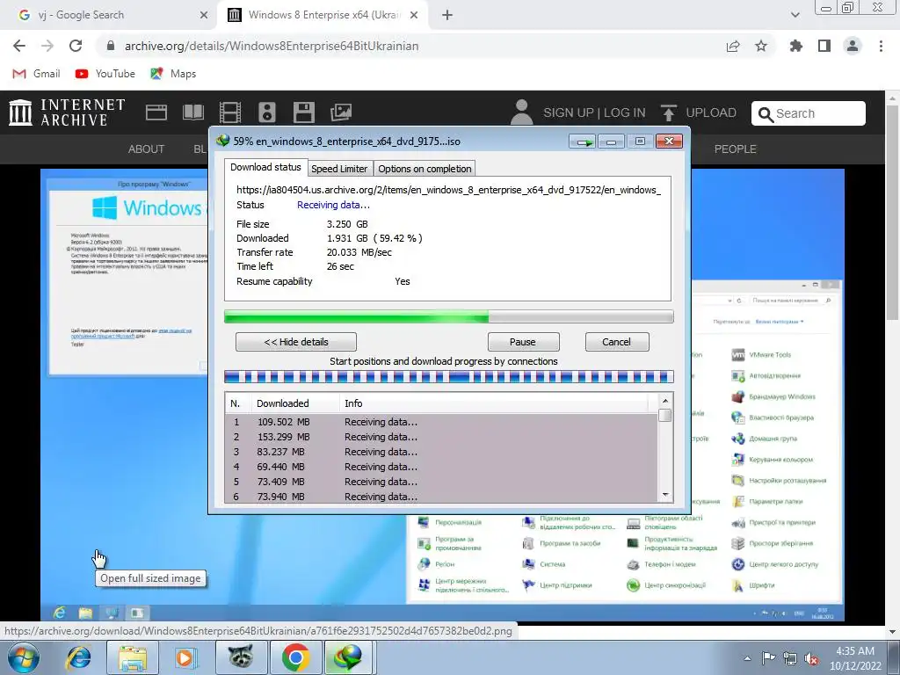
Task: Toggle the Chrome side panel icon
Action: tap(824, 46)
